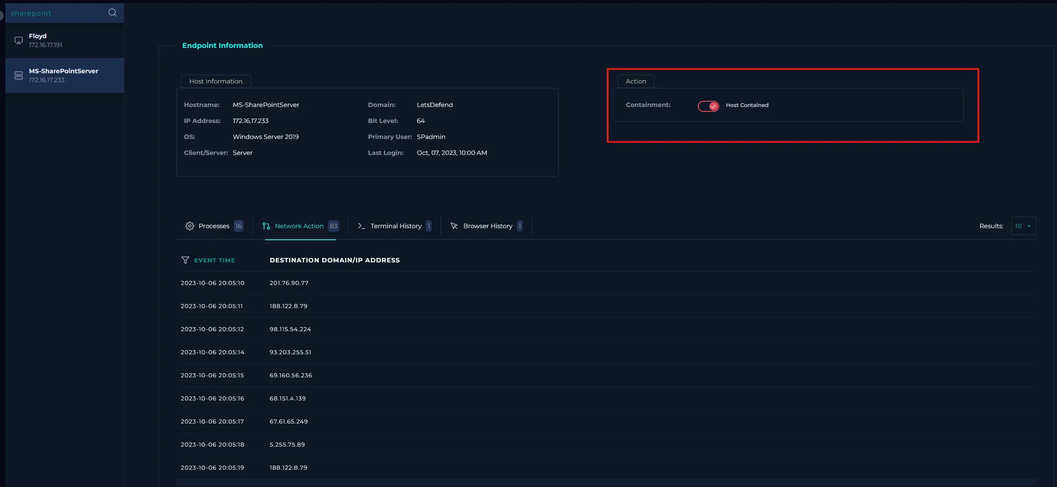
Task: Toggle the host Containment switch
Action: (708, 106)
